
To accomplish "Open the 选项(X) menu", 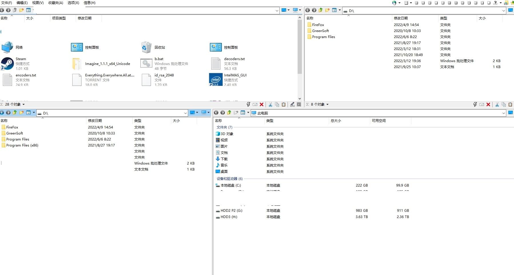I will pos(73,3).
